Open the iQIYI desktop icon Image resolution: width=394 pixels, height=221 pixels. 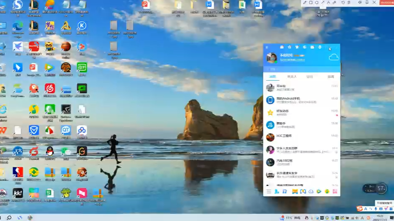(x=82, y=67)
